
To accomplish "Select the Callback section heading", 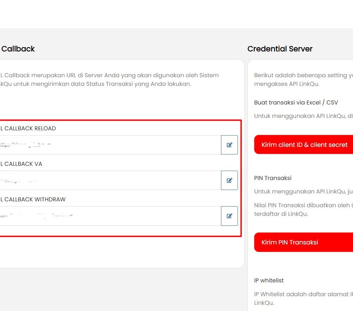I will [18, 49].
